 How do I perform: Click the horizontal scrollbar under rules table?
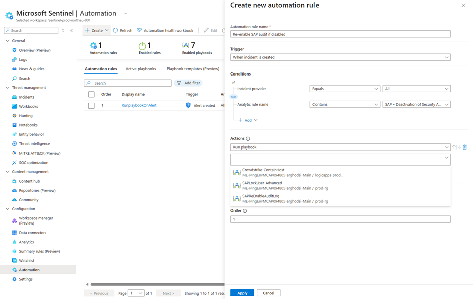[x=157, y=284]
